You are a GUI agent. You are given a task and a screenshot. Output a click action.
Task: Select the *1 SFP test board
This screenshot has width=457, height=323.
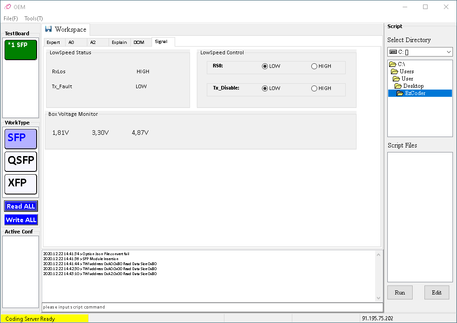(20, 50)
